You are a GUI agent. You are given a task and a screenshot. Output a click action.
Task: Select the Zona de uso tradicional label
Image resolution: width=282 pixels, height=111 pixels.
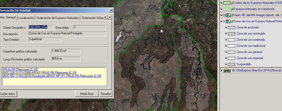tap(251, 46)
